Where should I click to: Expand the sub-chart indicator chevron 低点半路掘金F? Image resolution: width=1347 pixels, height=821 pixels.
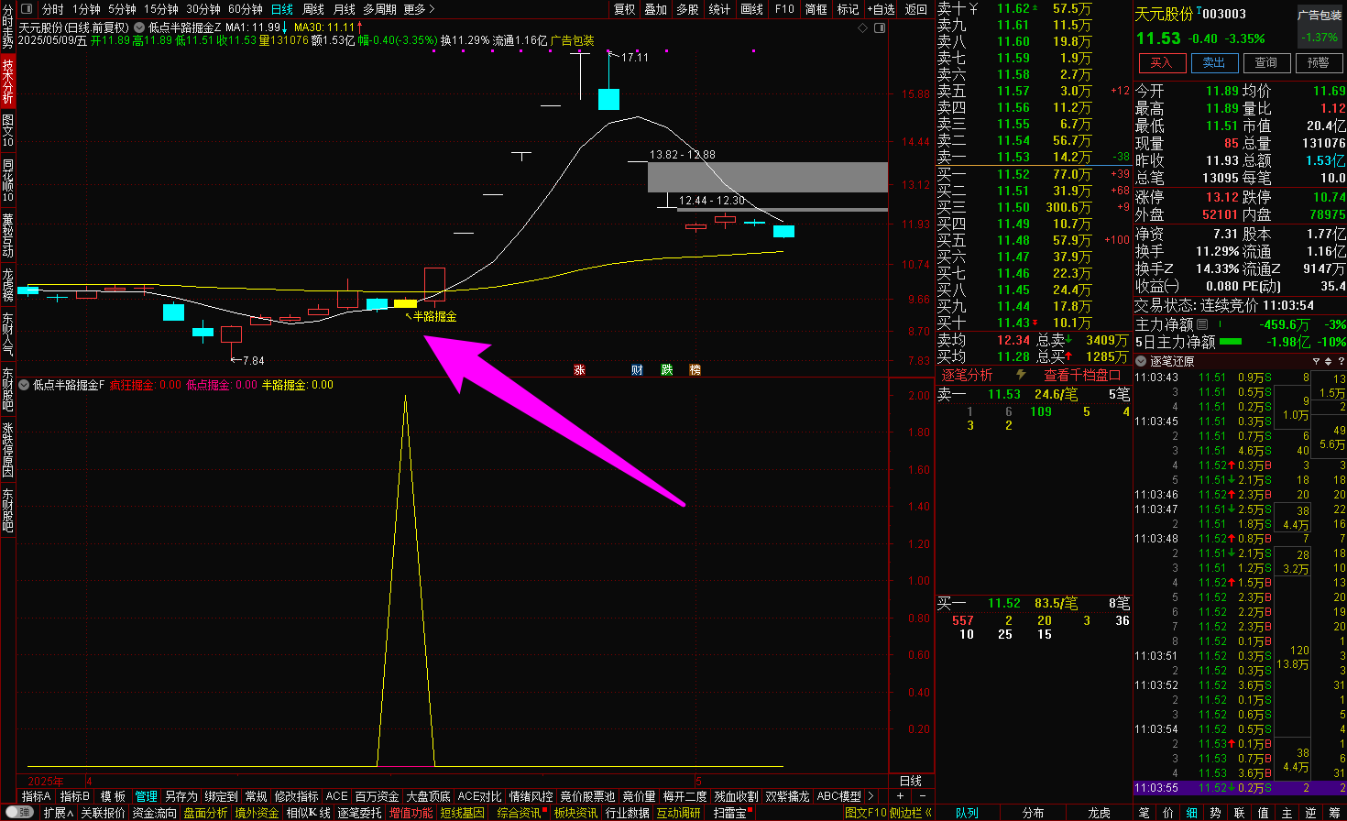pyautogui.click(x=25, y=385)
